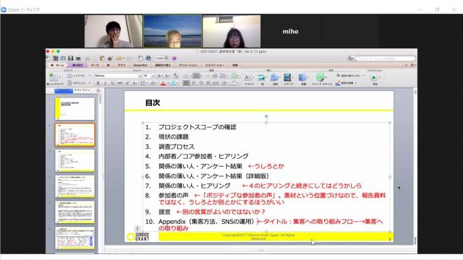Click the Underline formatting icon

[x=112, y=84]
